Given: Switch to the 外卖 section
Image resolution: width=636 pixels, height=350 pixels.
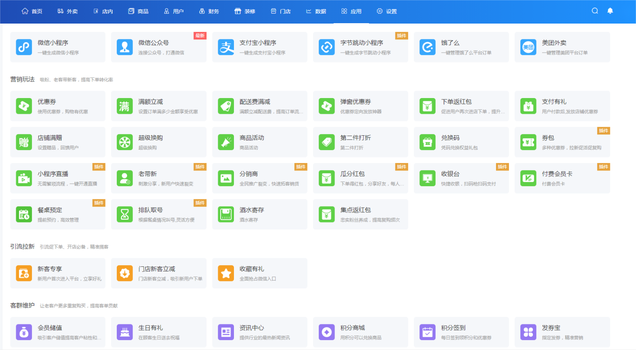Looking at the screenshot, I should [x=67, y=11].
